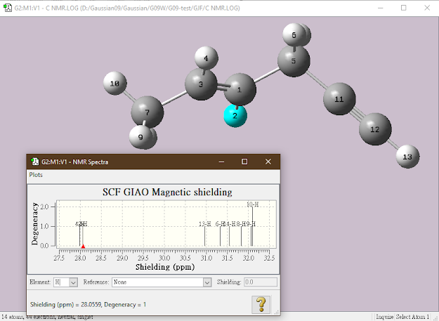Click the 6-H peak in spectrum
Screen dimensions: 439x321
point(220,236)
